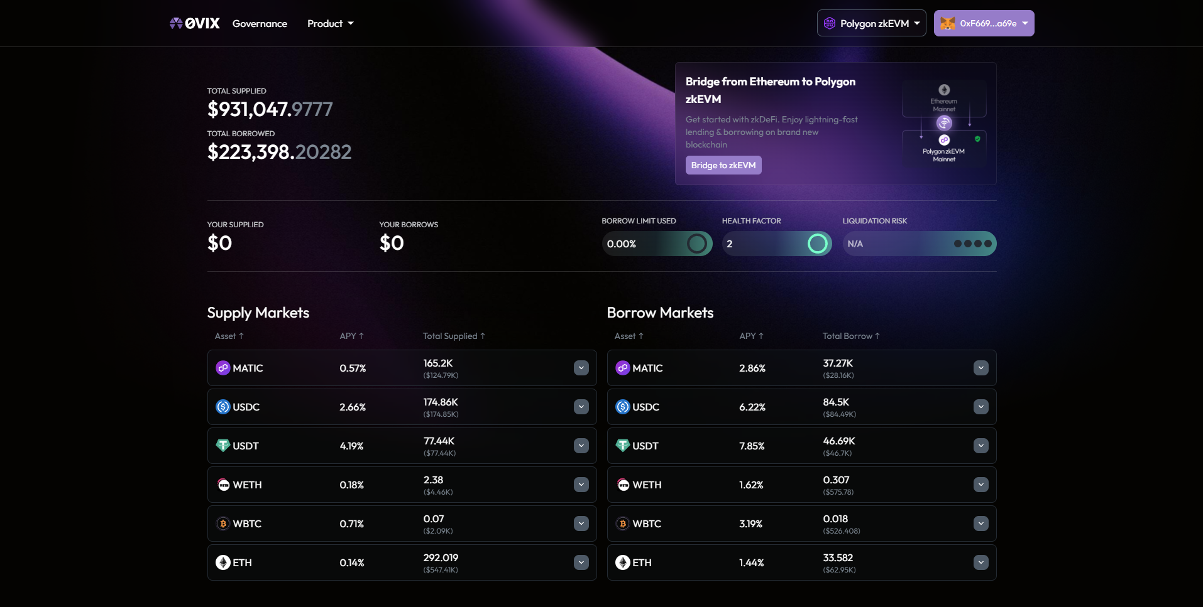
Task: Click MATIC icon in Supply Markets
Action: 223,368
